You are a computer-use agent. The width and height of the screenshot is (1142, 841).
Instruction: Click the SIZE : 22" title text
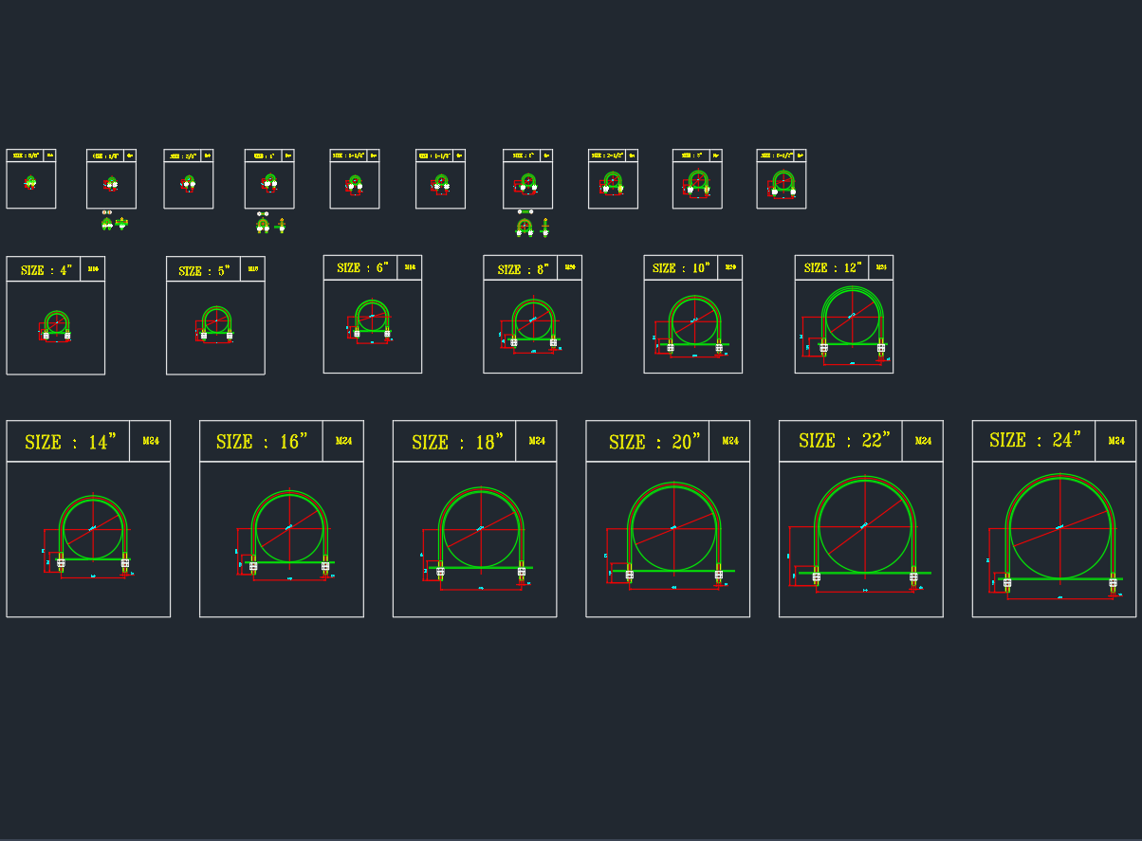(842, 441)
